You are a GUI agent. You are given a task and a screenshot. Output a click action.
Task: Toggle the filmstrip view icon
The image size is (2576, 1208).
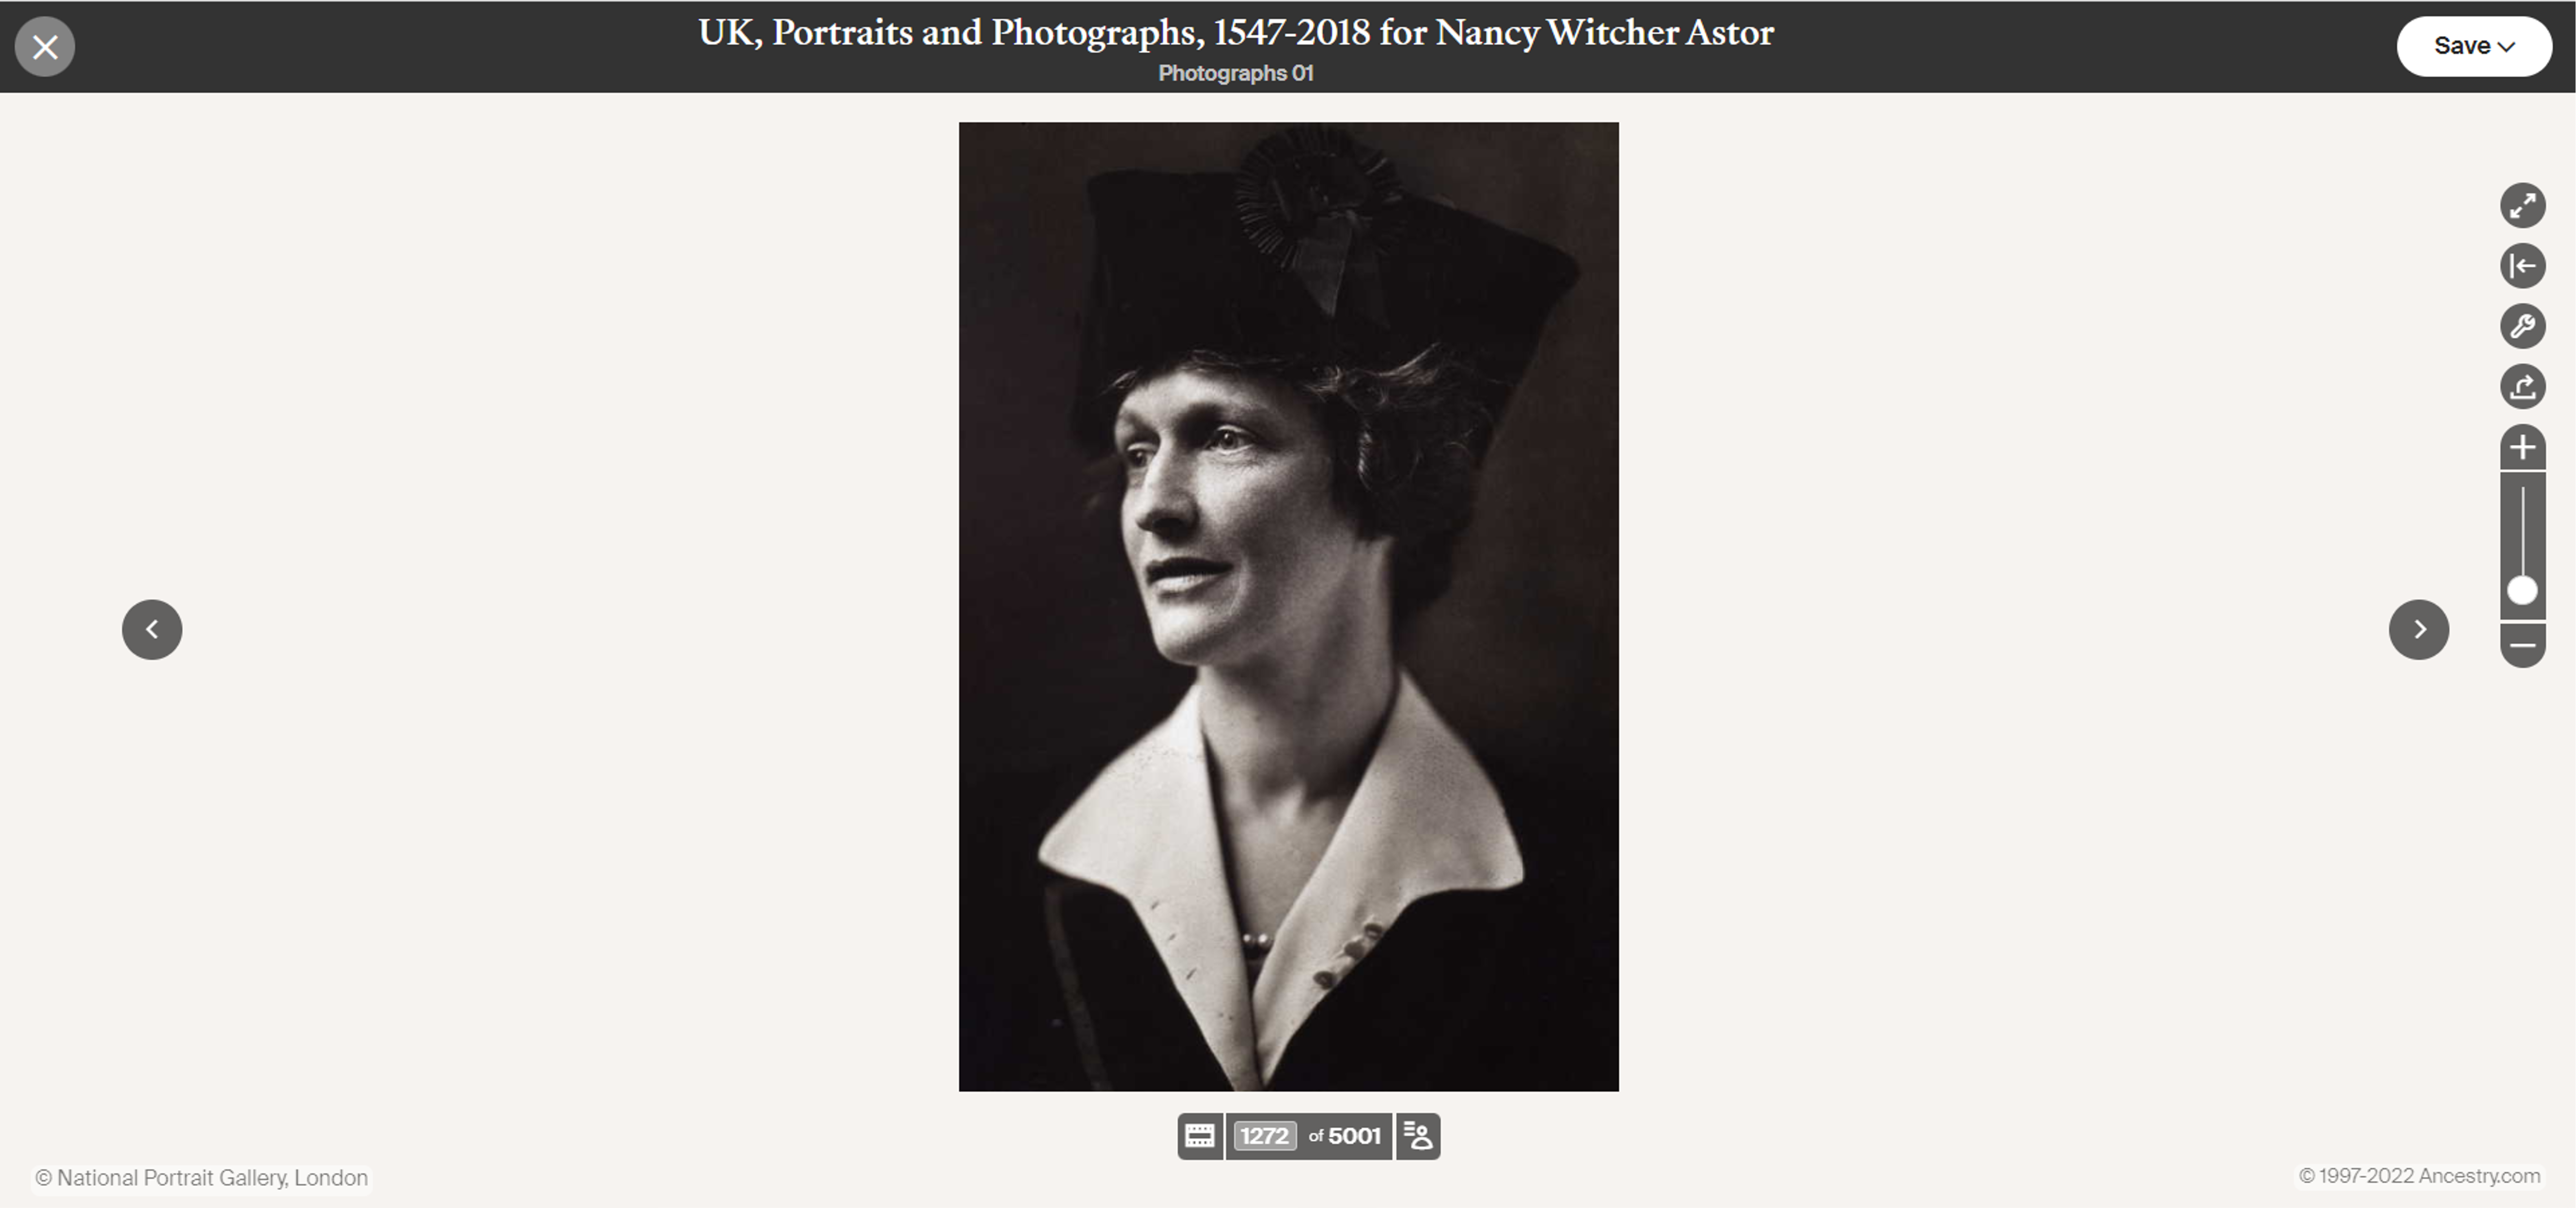(1199, 1136)
